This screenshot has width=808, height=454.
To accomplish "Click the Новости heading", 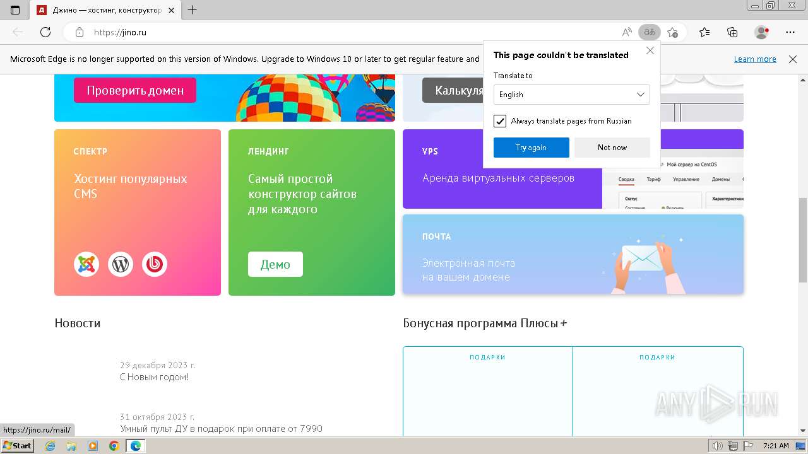I will [78, 323].
